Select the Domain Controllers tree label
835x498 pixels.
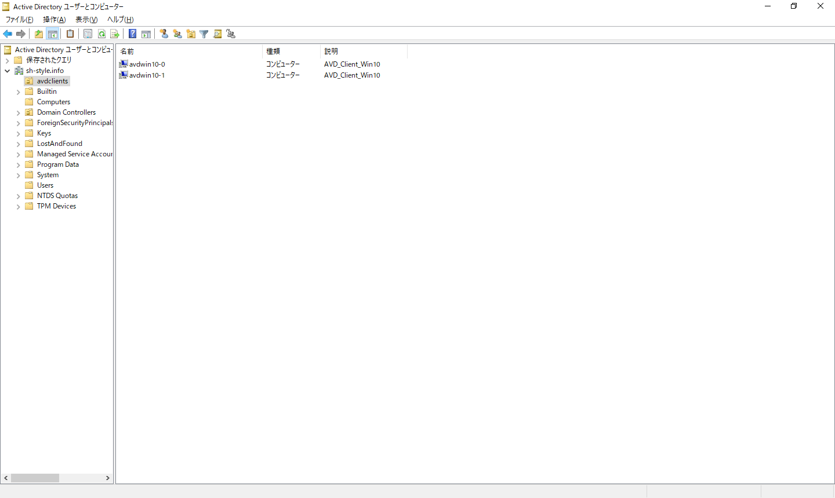67,112
